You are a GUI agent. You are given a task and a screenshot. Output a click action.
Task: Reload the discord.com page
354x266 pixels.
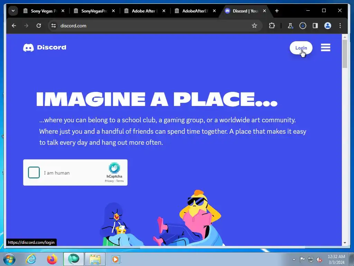(39, 26)
